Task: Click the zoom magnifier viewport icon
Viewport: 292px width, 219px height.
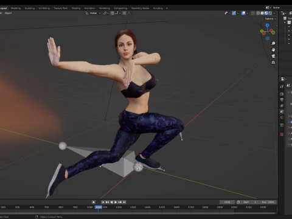Action: tap(273, 43)
